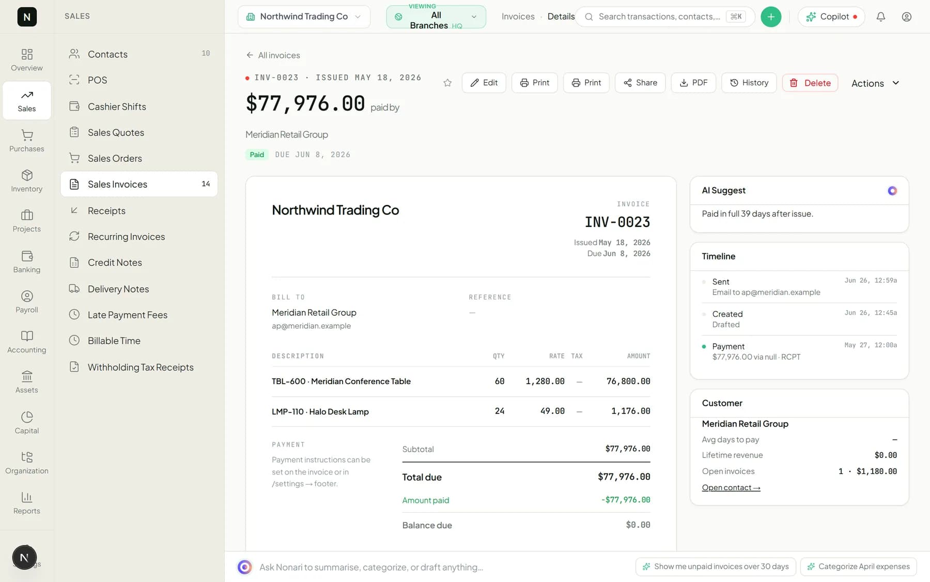Expand the Actions dropdown
The height and width of the screenshot is (582, 930).
876,83
